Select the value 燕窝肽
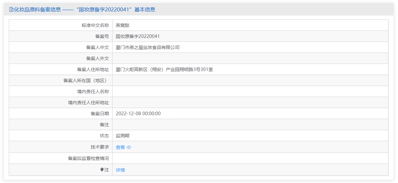 [123, 25]
